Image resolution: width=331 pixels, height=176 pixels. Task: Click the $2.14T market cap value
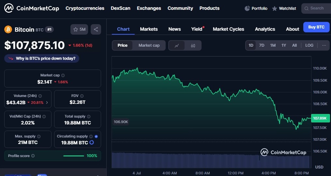tap(45, 82)
